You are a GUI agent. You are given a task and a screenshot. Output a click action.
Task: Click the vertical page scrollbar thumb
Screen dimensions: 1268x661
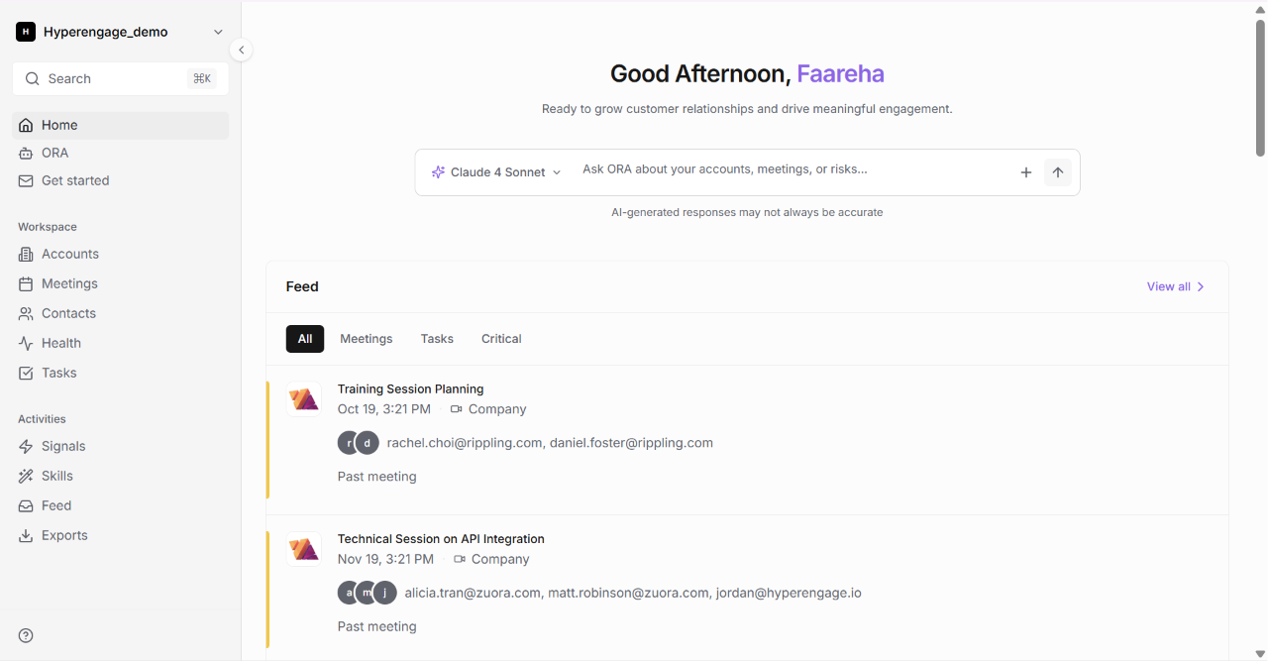pyautogui.click(x=1260, y=87)
